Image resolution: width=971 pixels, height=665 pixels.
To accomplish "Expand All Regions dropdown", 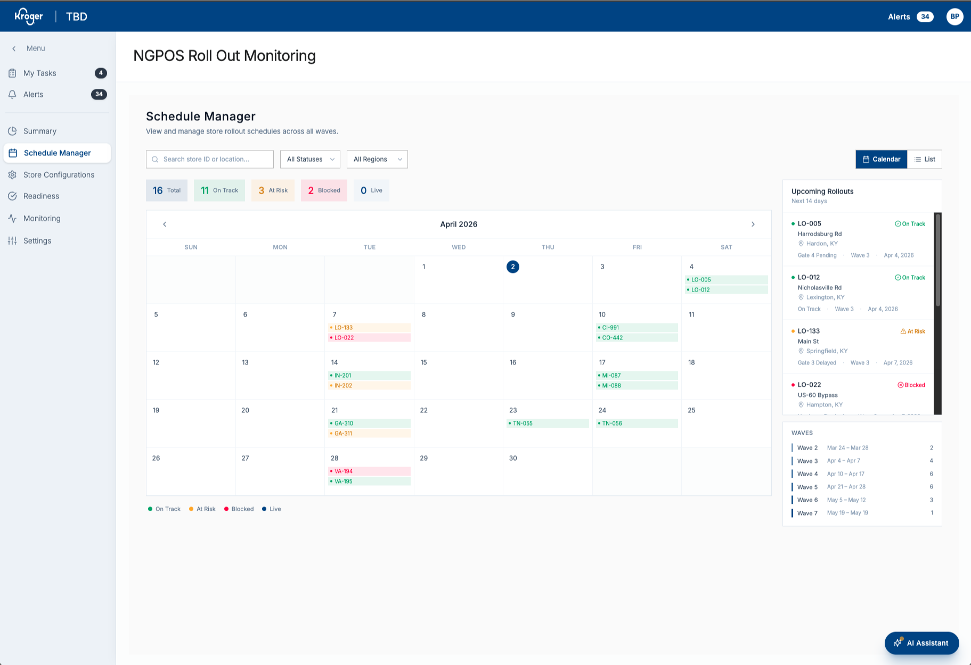I will click(377, 159).
